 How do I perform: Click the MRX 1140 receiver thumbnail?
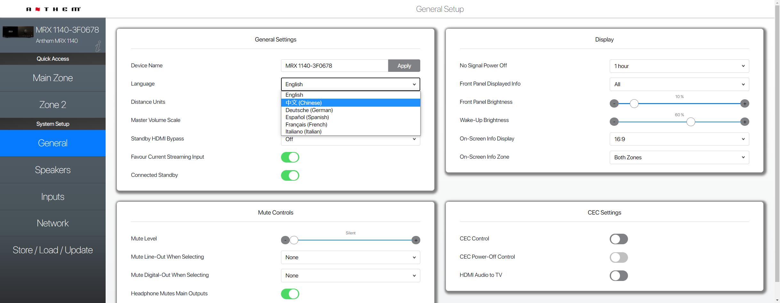[18, 32]
